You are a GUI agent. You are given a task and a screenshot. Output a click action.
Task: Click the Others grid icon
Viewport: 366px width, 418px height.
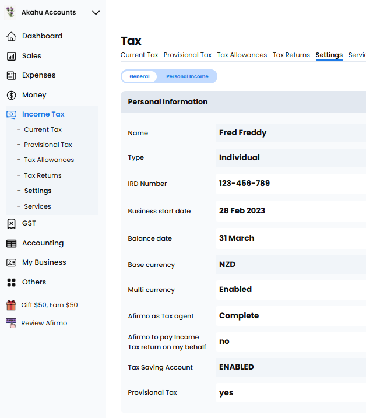coord(11,282)
